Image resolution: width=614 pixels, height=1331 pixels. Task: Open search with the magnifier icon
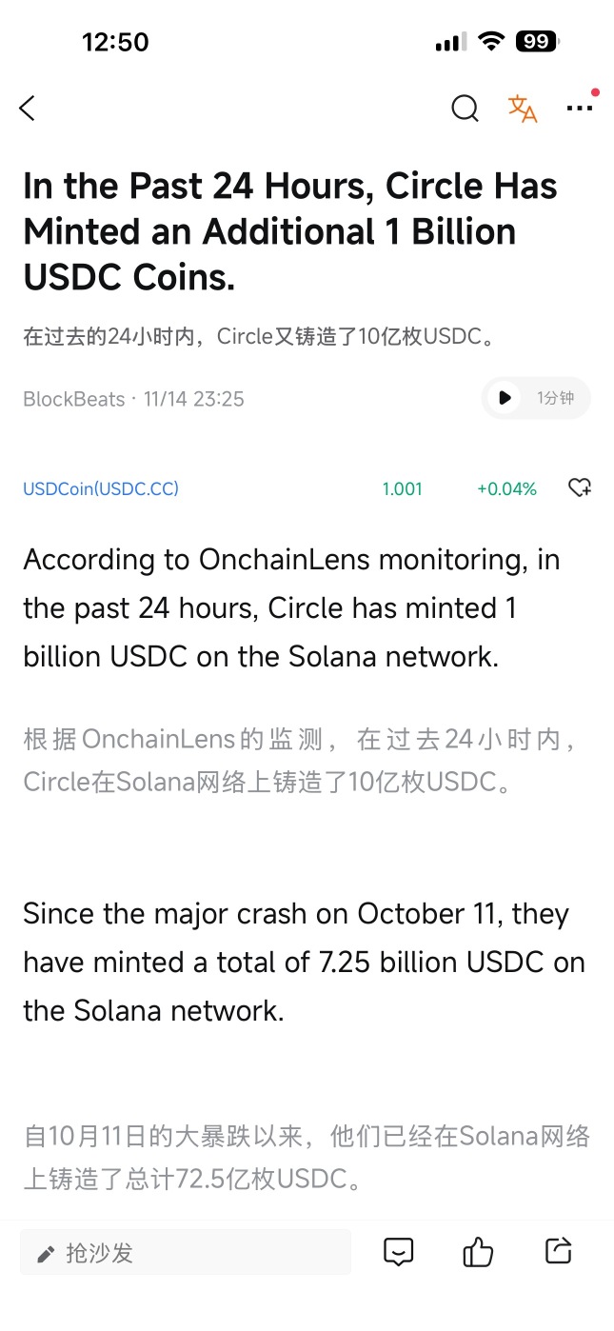point(465,109)
